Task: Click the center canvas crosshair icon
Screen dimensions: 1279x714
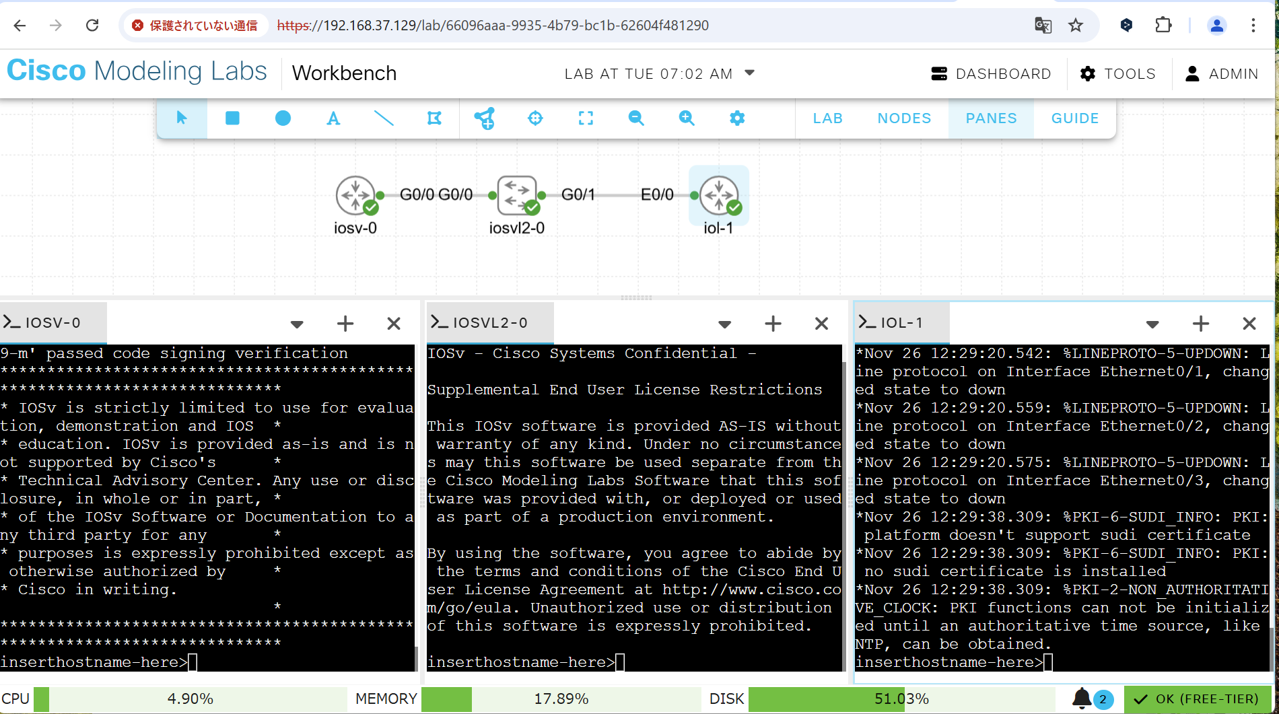Action: click(535, 118)
